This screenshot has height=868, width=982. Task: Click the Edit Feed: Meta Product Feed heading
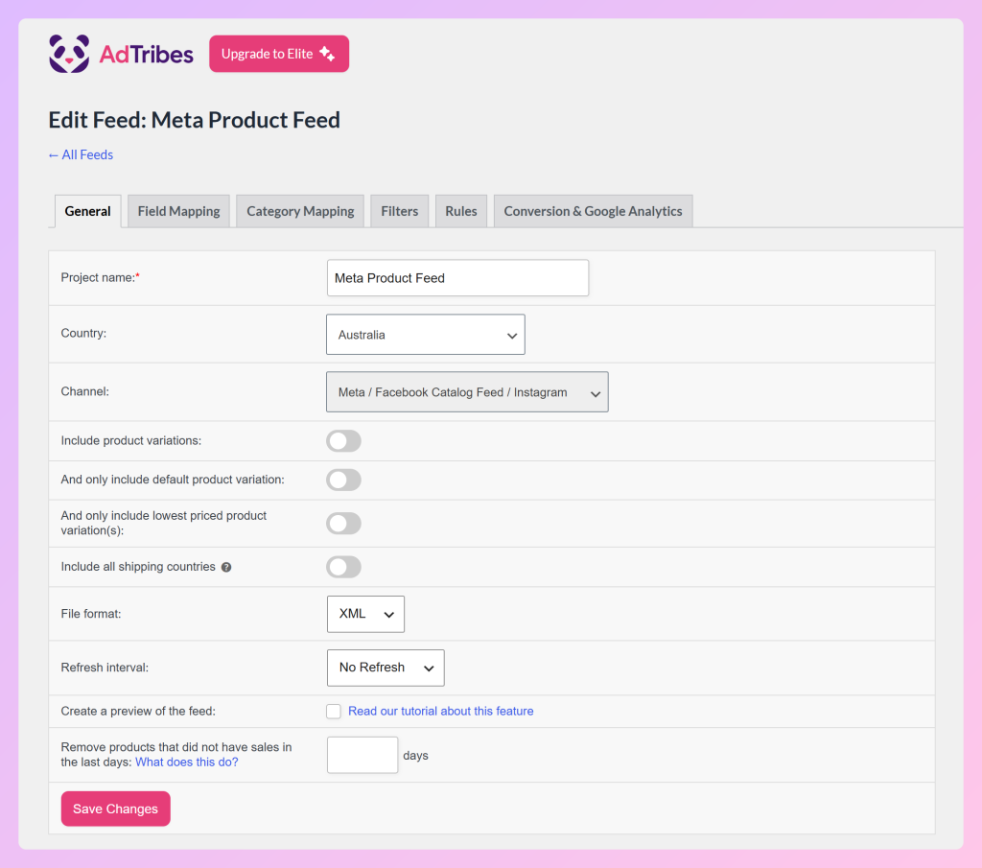[194, 120]
